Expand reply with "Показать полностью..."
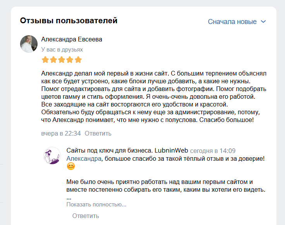The height and width of the screenshot is (225, 285). [96, 204]
